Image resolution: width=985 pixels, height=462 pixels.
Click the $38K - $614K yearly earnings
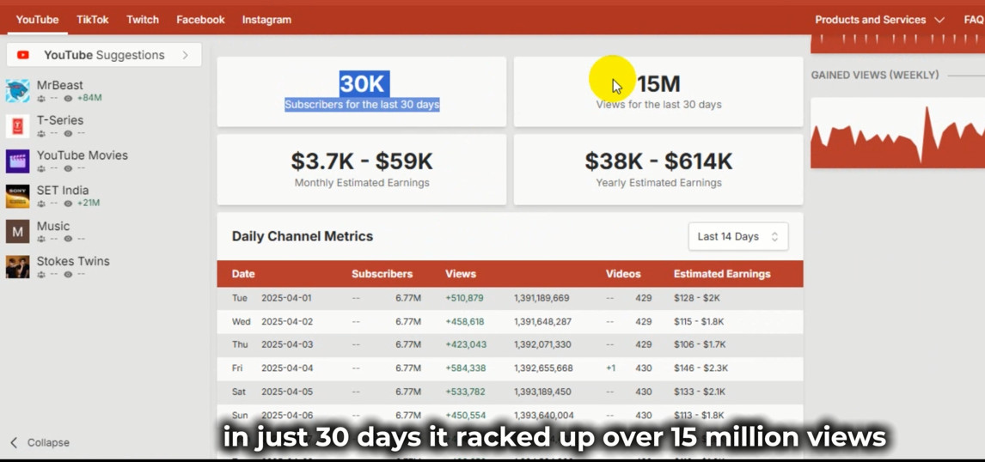[x=658, y=161]
